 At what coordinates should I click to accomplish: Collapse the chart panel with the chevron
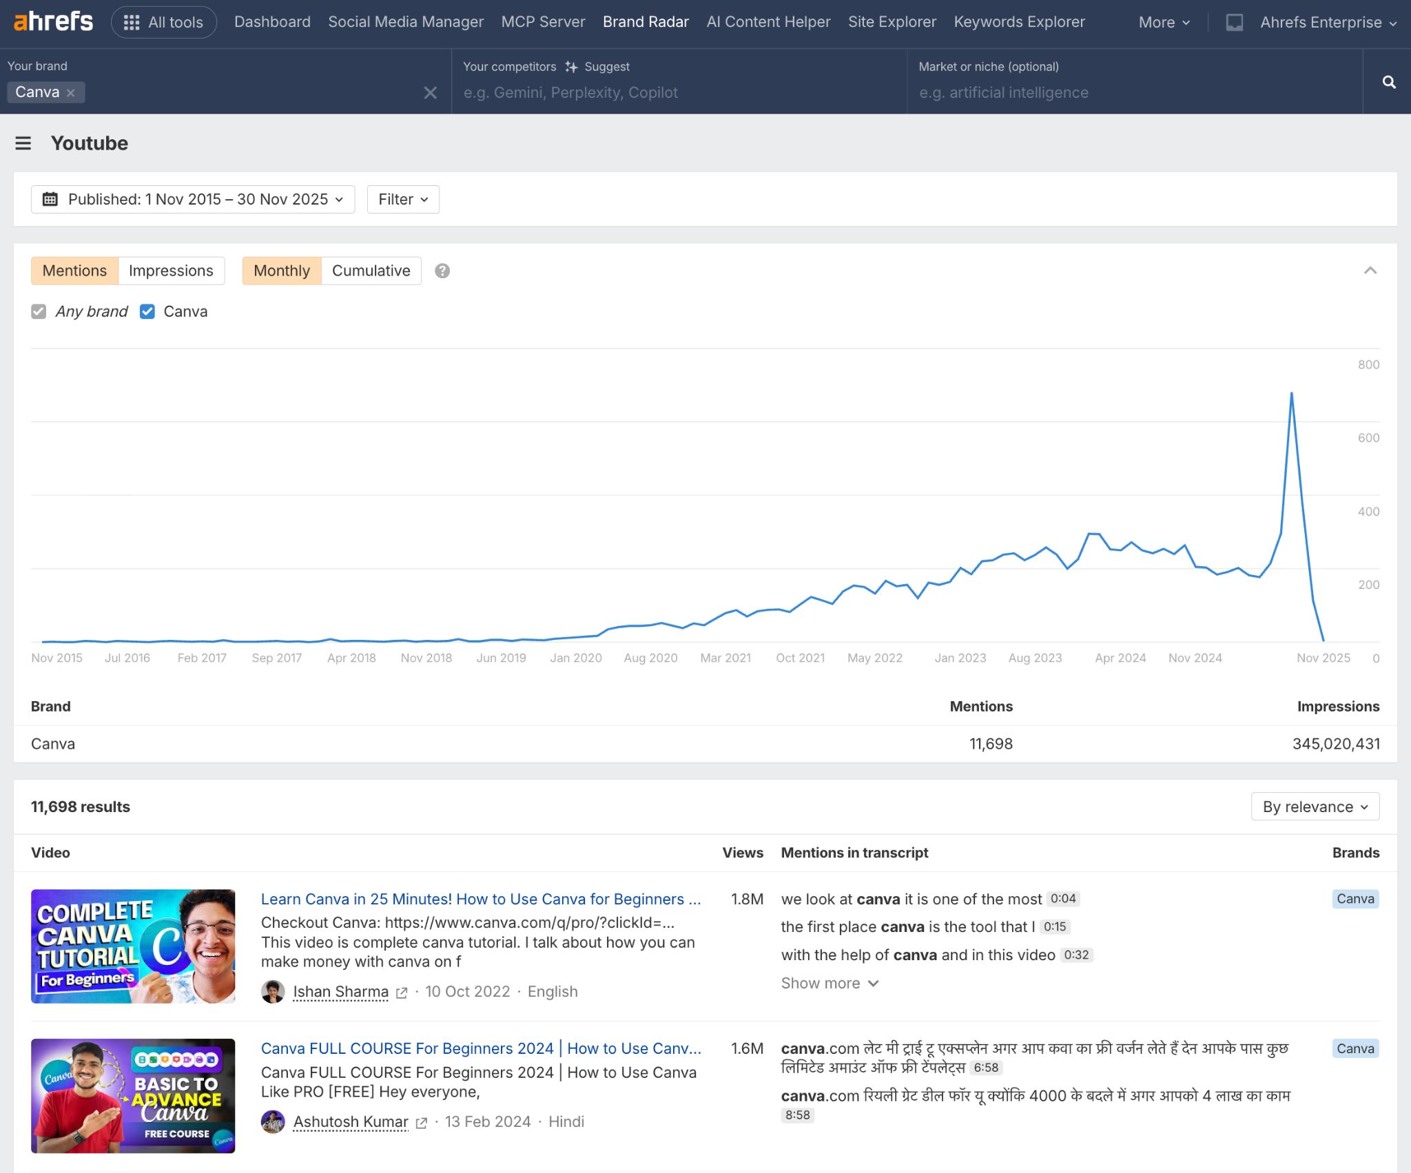pyautogui.click(x=1370, y=271)
